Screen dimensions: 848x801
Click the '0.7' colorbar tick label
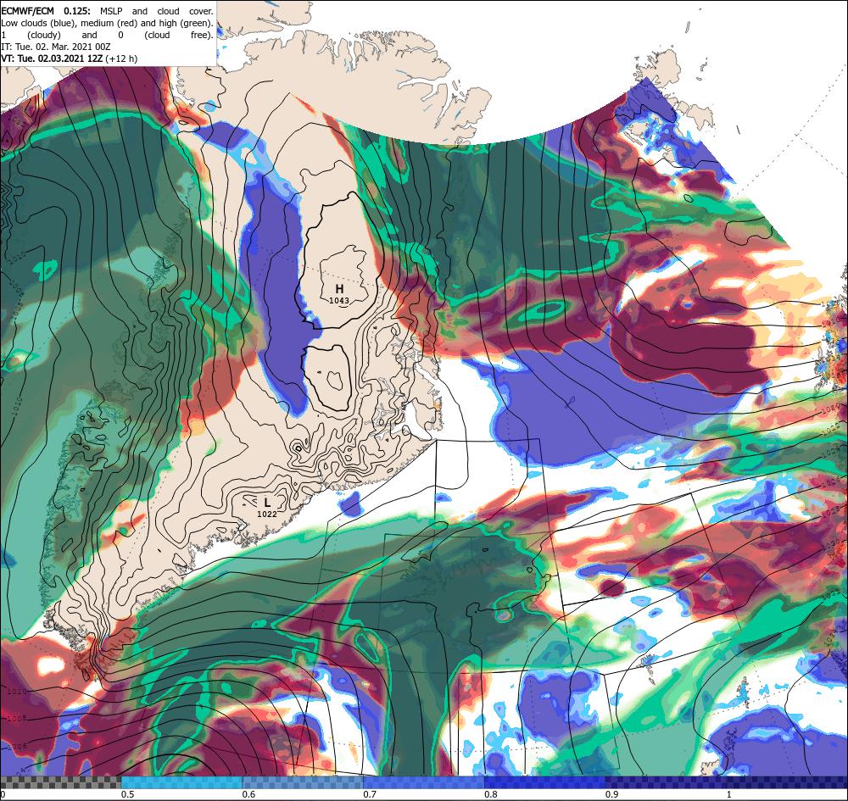pyautogui.click(x=370, y=794)
